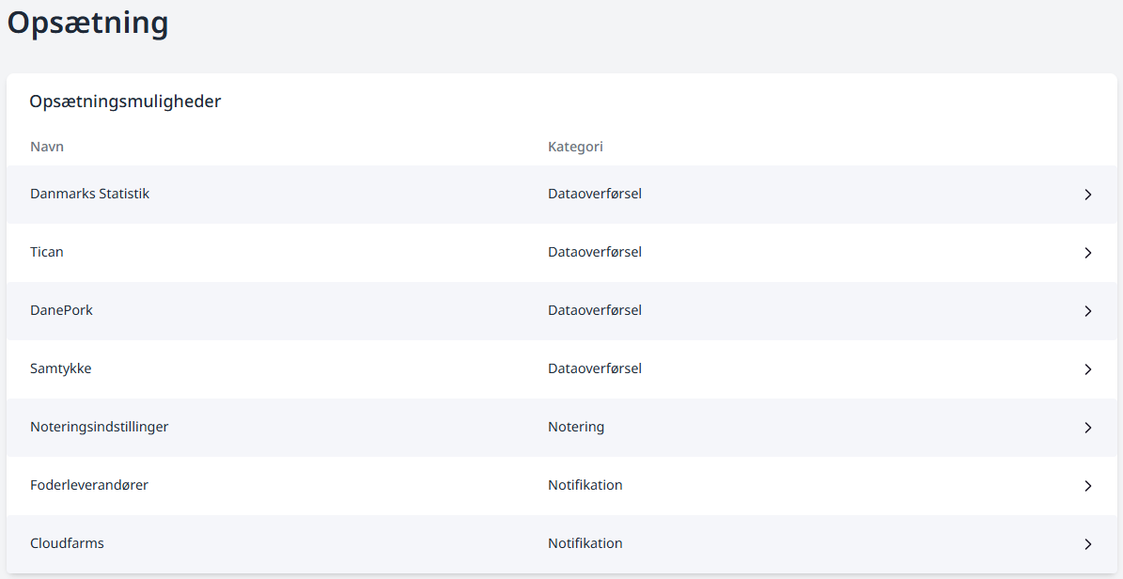Image resolution: width=1123 pixels, height=579 pixels.
Task: Open the Danmarks Statistik setup entry
Action: [89, 194]
